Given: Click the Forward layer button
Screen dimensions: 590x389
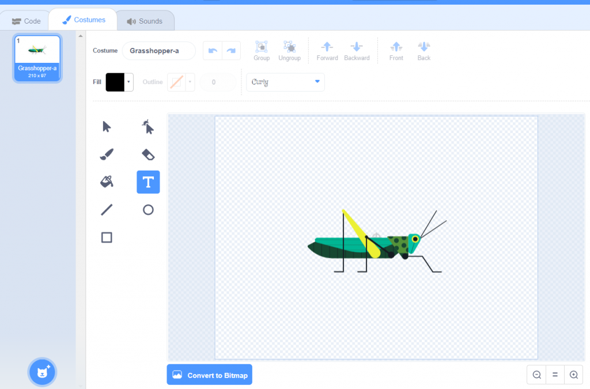Looking at the screenshot, I should 327,51.
